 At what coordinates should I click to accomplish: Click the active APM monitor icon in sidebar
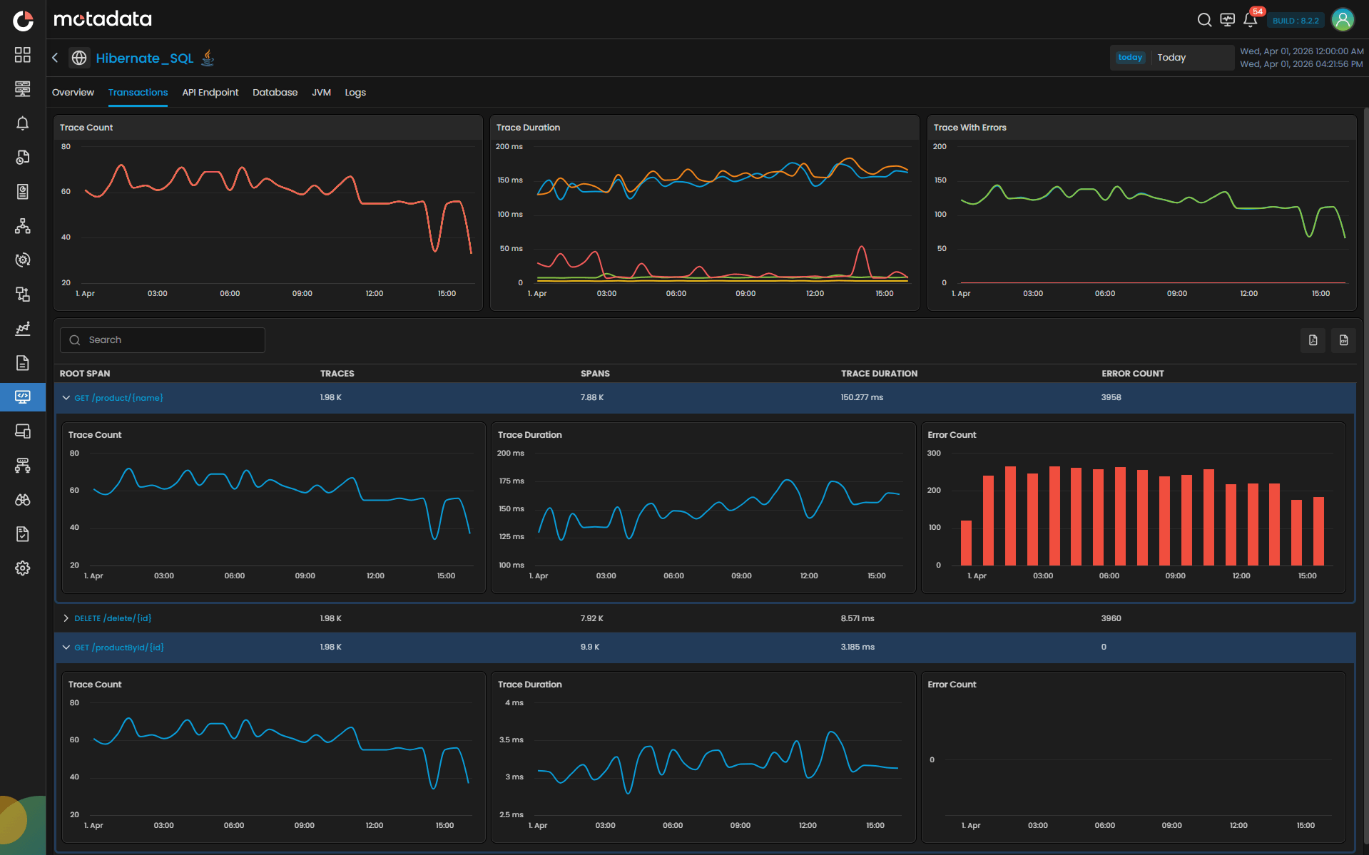[23, 397]
